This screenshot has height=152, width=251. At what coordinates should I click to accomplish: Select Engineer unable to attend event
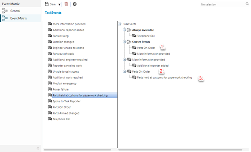tap(68, 48)
